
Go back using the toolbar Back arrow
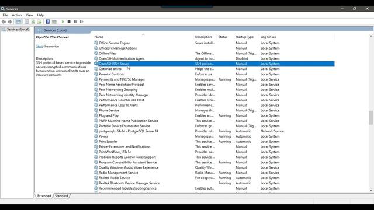[x=4, y=22]
